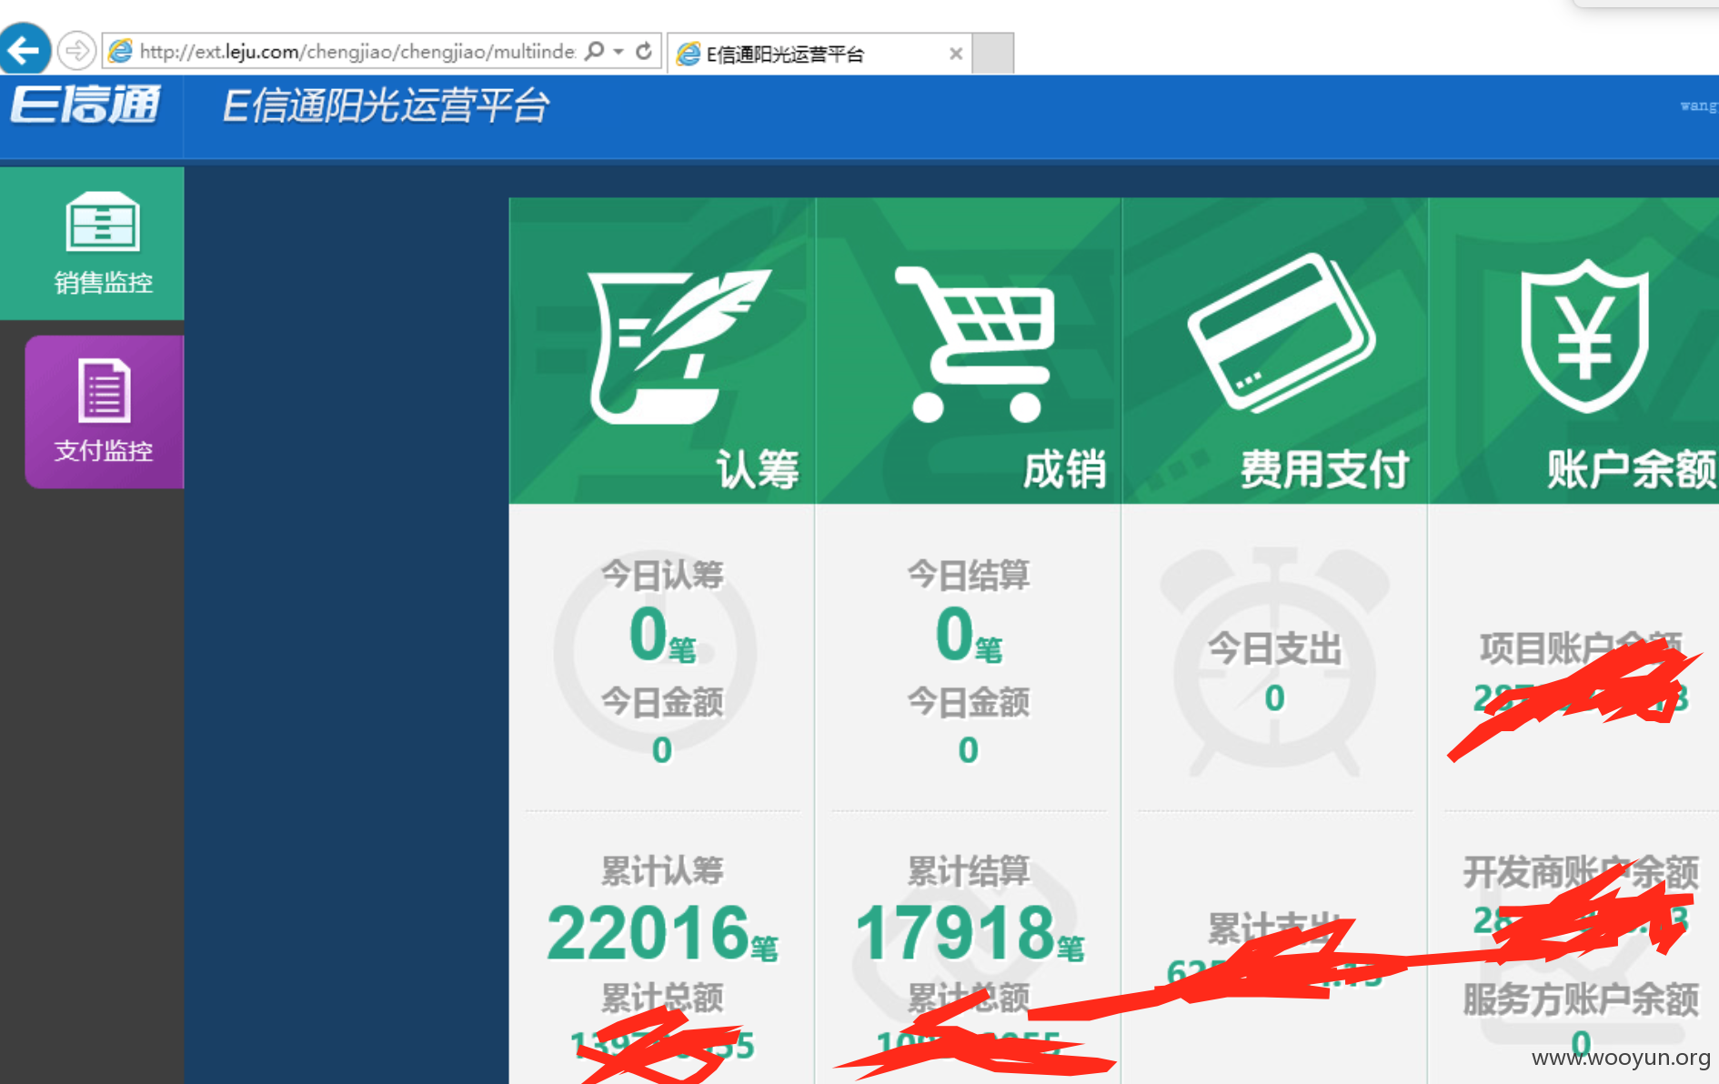This screenshot has height=1084, width=1719.
Task: Click the 今日认筹 label
Action: tap(662, 575)
